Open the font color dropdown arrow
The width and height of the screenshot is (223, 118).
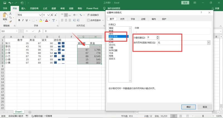pyautogui.click(x=49, y=20)
